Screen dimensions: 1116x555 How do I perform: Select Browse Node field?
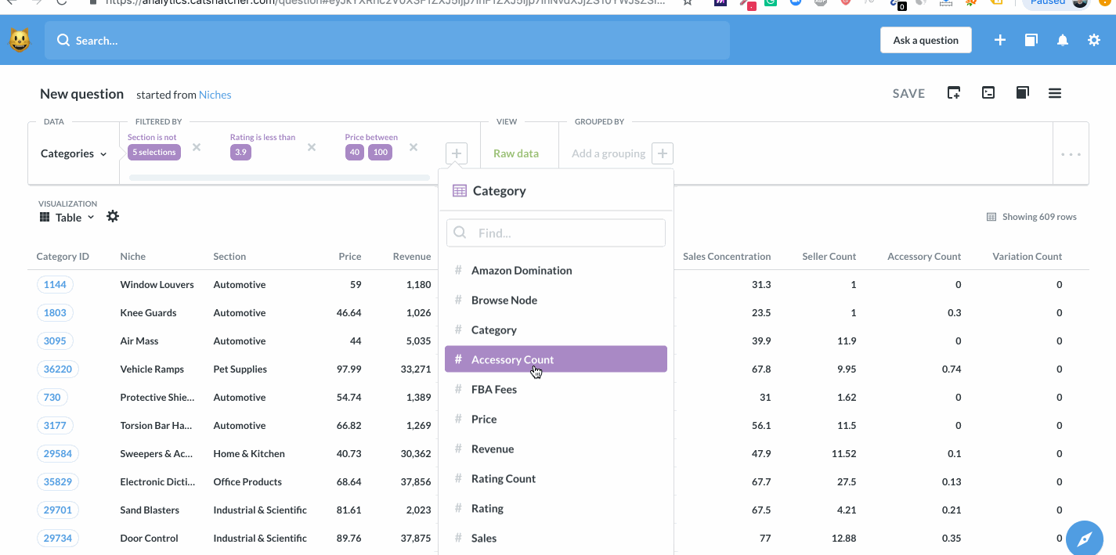(x=556, y=300)
